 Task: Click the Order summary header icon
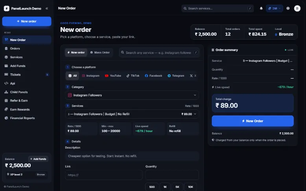tap(213, 50)
